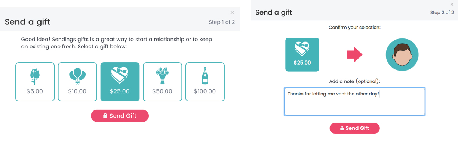Viewport: 458px width, 141px height.
Task: Click the selected $25.00 gift tile in confirmation
Action: pyautogui.click(x=302, y=54)
